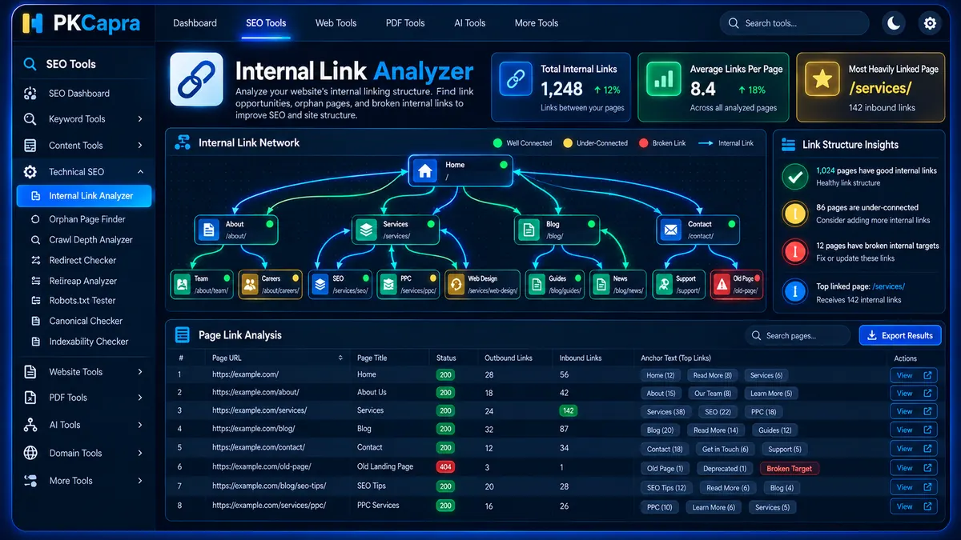Open Crawl Depth Analyzer sidebar item

pos(90,240)
